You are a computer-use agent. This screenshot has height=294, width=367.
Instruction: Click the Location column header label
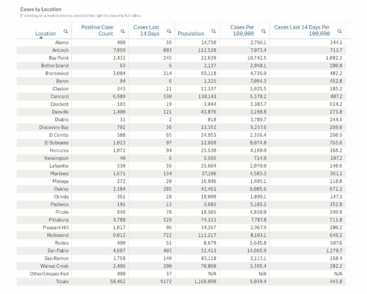[x=46, y=33]
